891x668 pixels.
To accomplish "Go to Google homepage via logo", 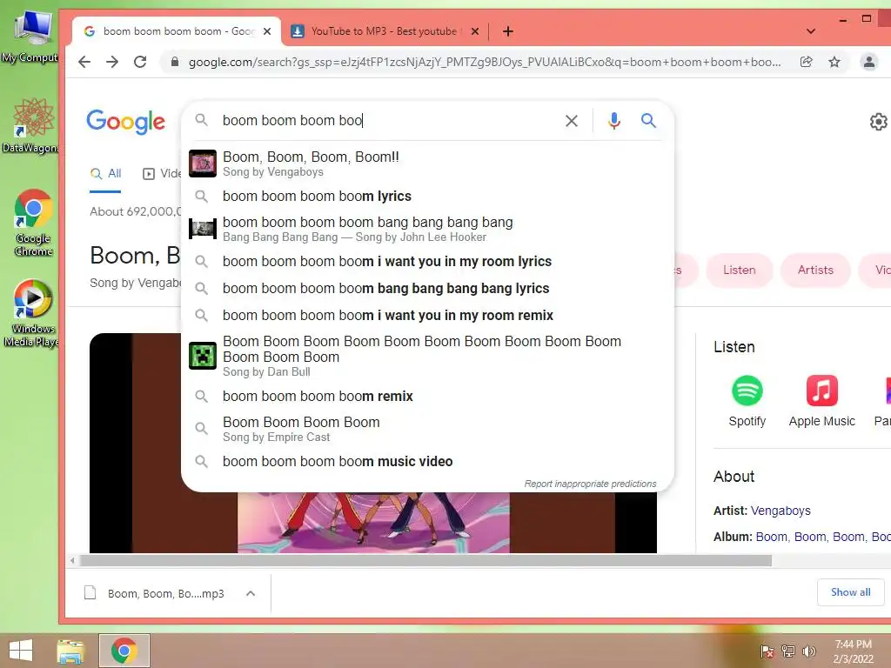I will point(125,122).
